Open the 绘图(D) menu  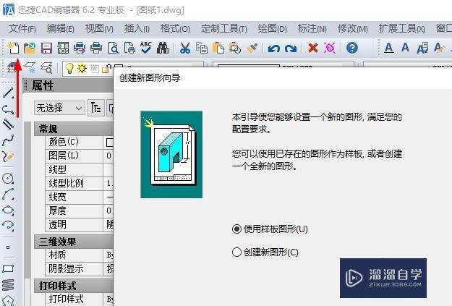click(x=272, y=29)
